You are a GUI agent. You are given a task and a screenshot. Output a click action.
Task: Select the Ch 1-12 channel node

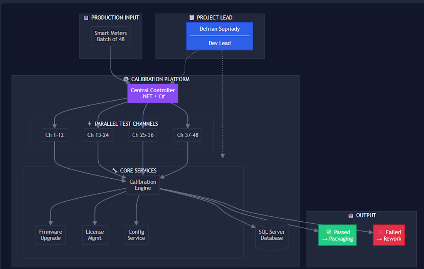pyautogui.click(x=54, y=135)
